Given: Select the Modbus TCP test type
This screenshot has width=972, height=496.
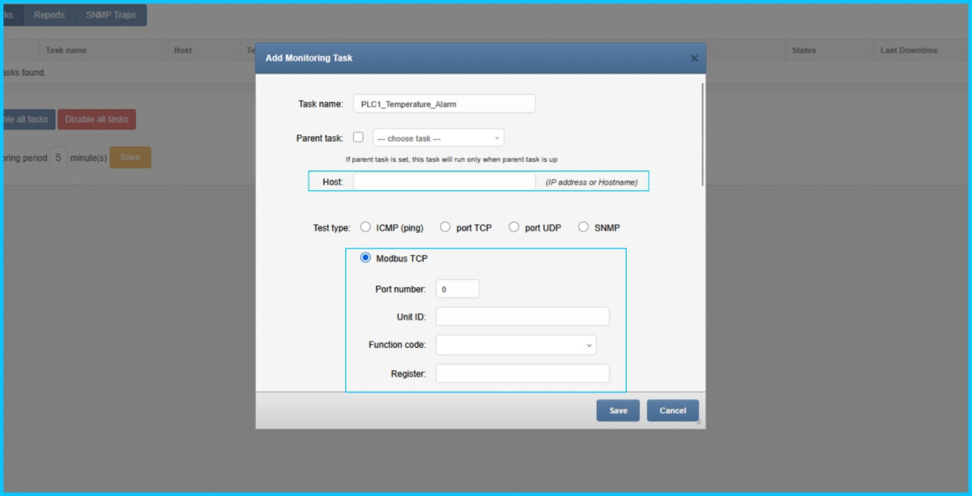Looking at the screenshot, I should (363, 258).
